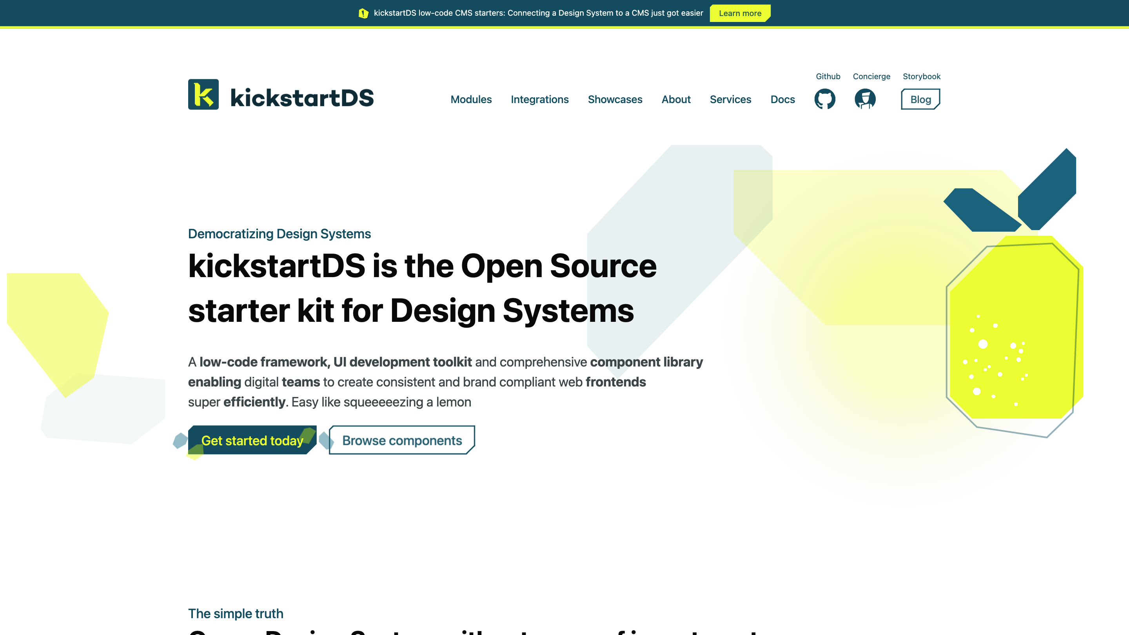Open the Modules navigation dropdown
1129x635 pixels.
pyautogui.click(x=471, y=100)
